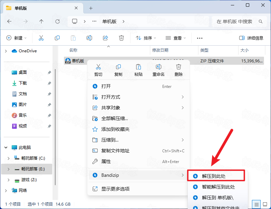Click the chevron after 单机版 in the address bar

123,21
